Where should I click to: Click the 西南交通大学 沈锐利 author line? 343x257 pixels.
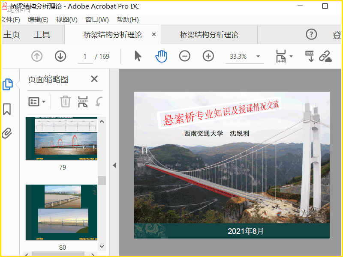[x=217, y=133]
